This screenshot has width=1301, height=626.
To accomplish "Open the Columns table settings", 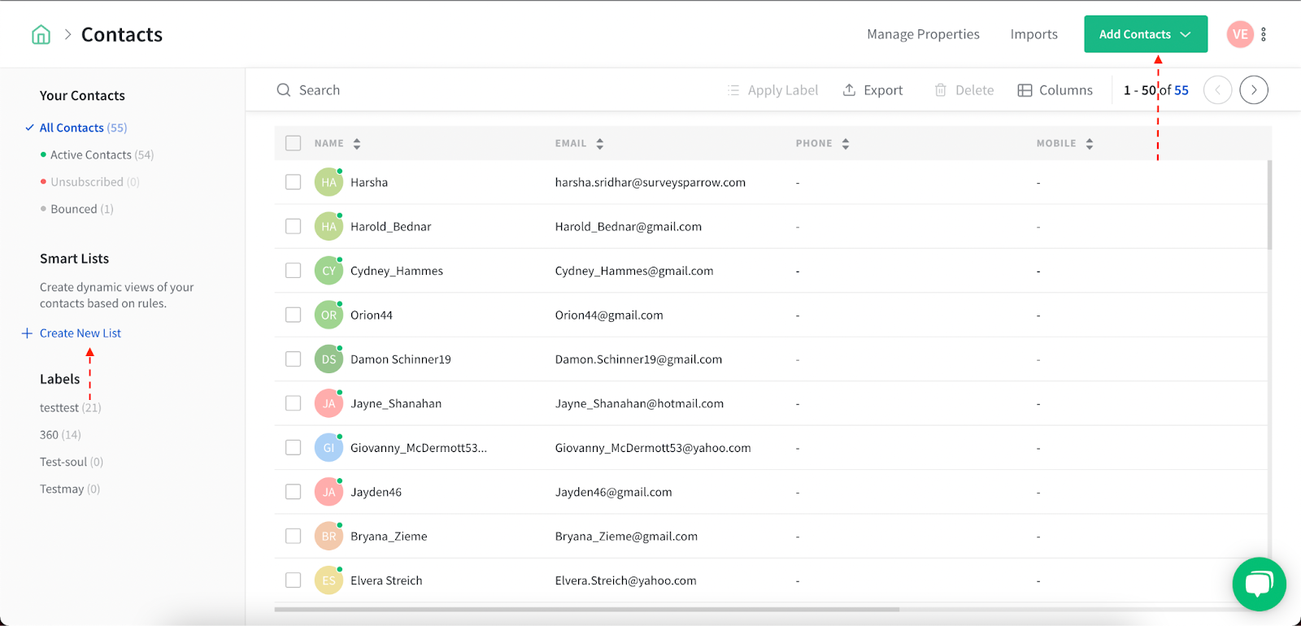I will (x=1055, y=90).
